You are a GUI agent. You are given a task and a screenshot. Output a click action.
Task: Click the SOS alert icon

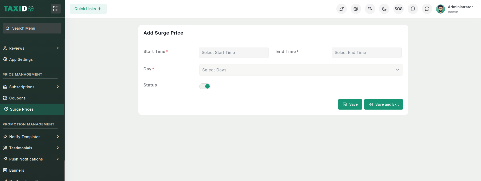point(398,9)
